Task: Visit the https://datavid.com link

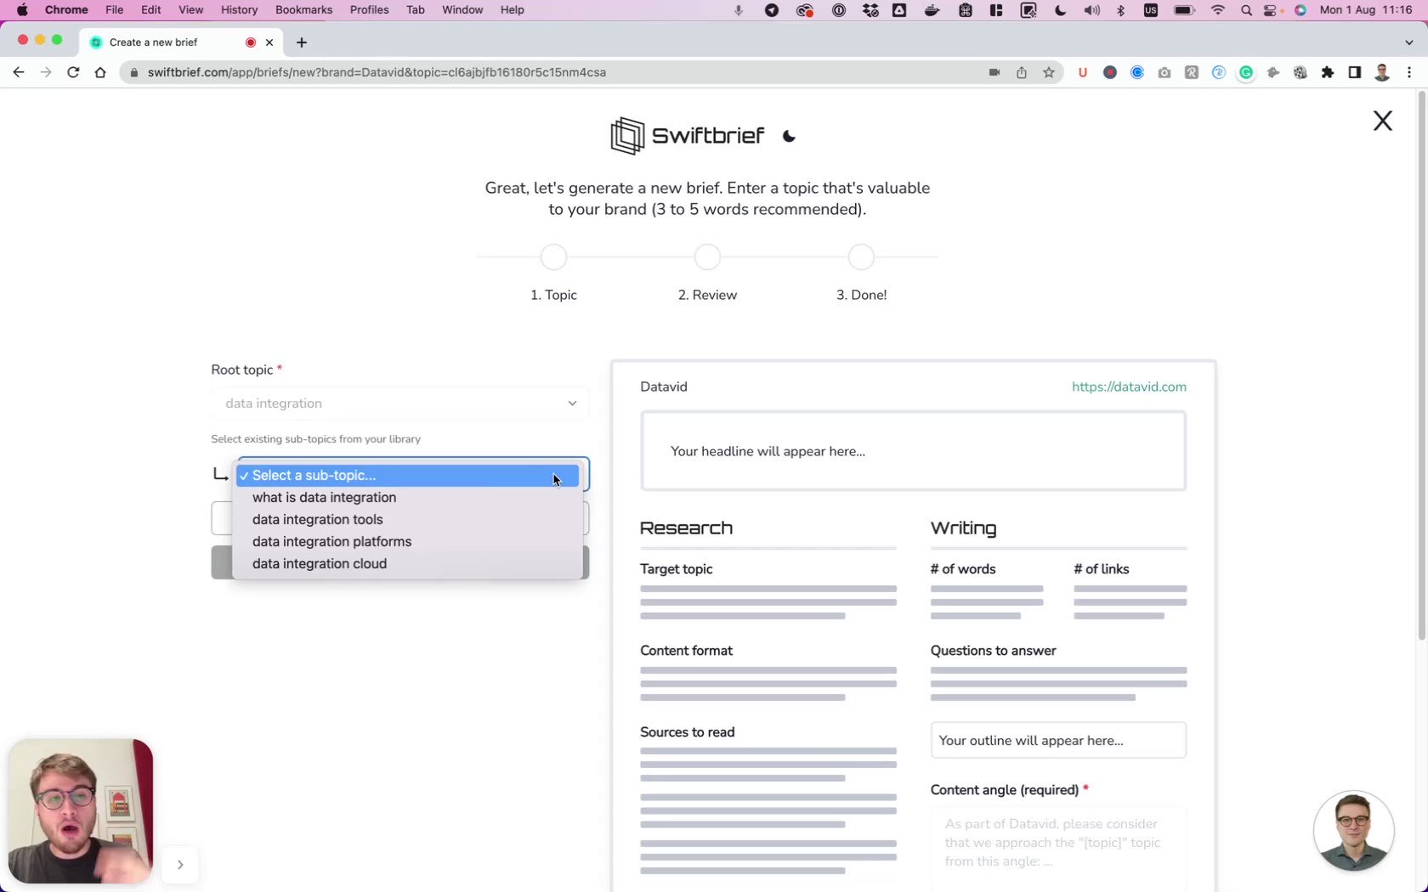Action: (x=1129, y=387)
